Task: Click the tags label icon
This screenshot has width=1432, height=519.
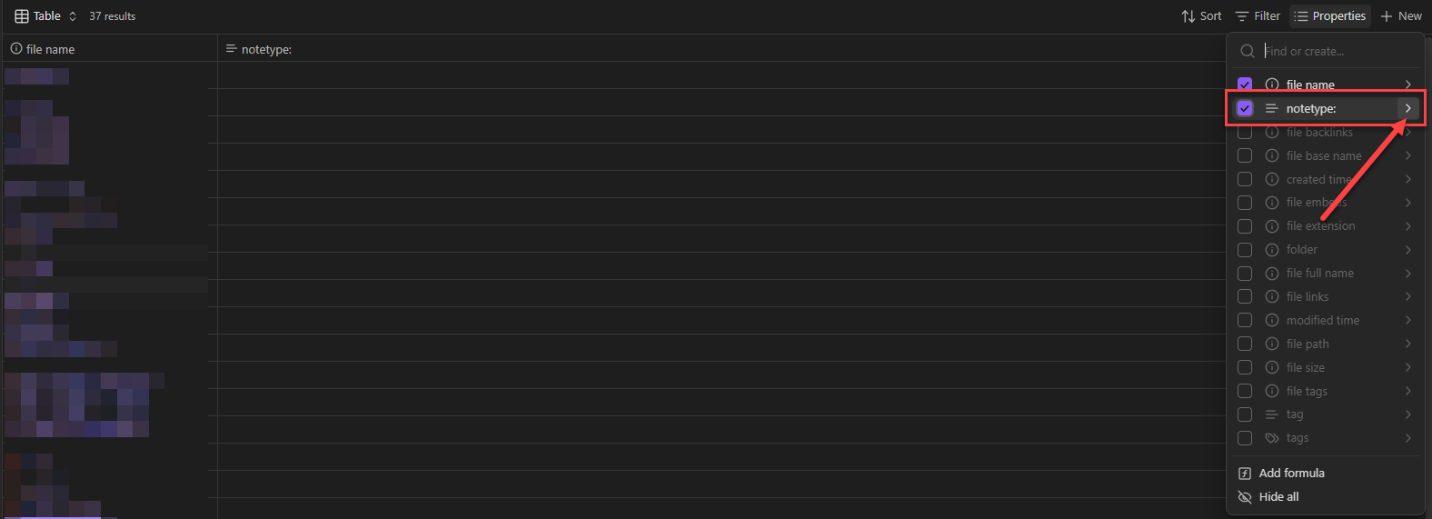Action: point(1272,438)
